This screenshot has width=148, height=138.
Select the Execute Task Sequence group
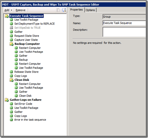[27, 16]
